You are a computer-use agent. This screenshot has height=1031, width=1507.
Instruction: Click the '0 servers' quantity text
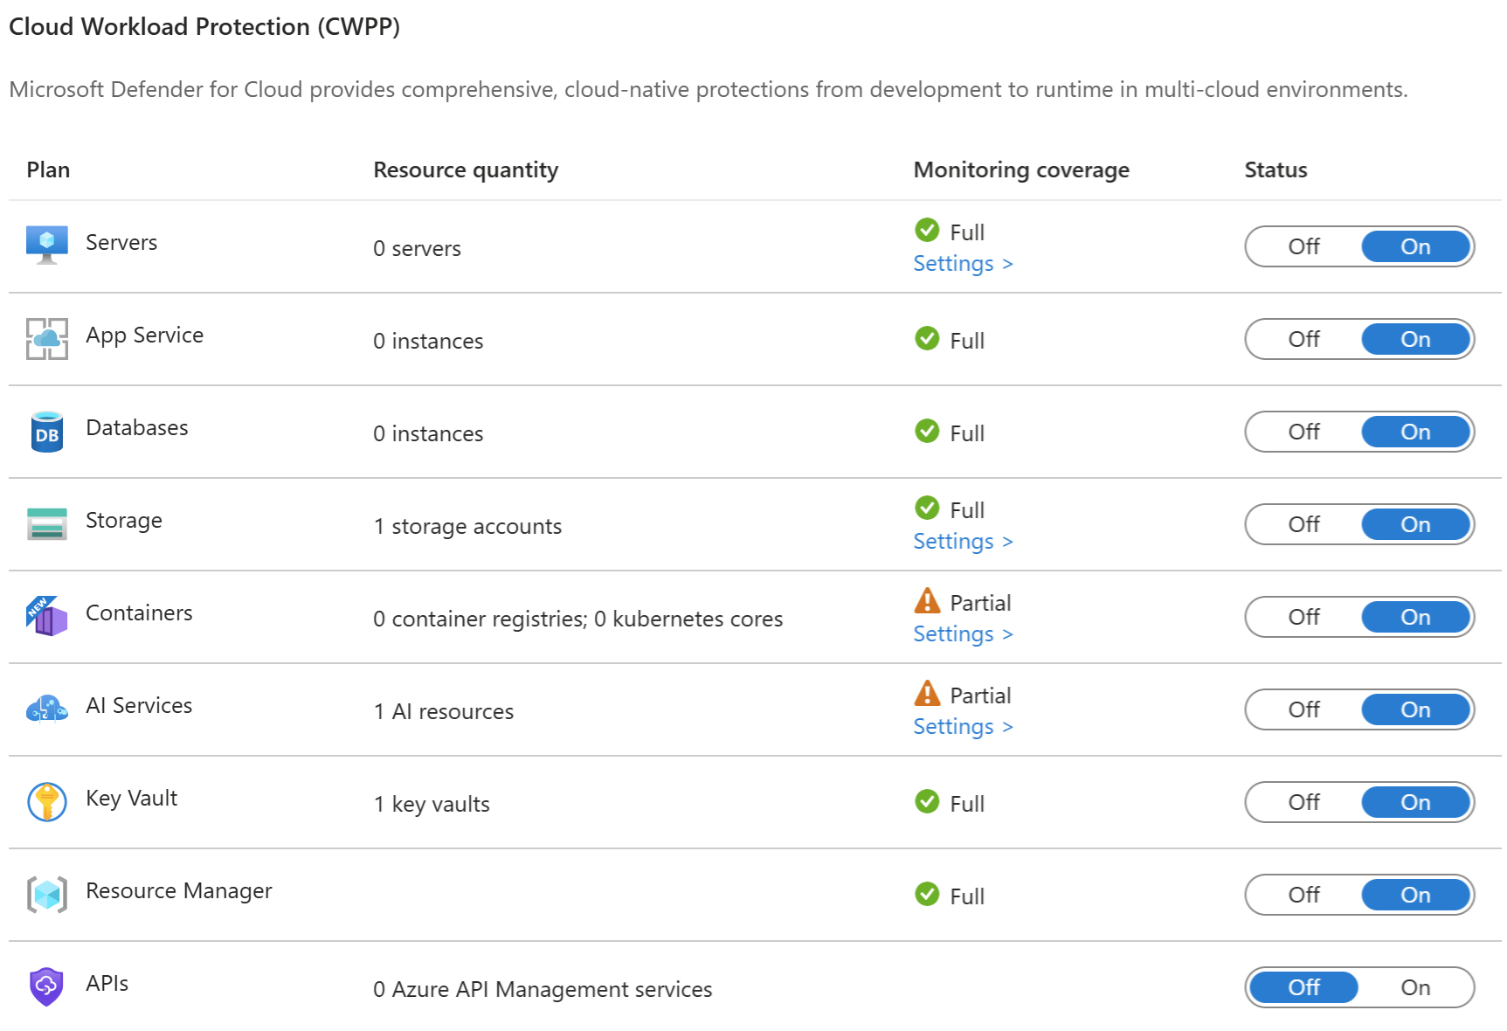click(x=417, y=248)
